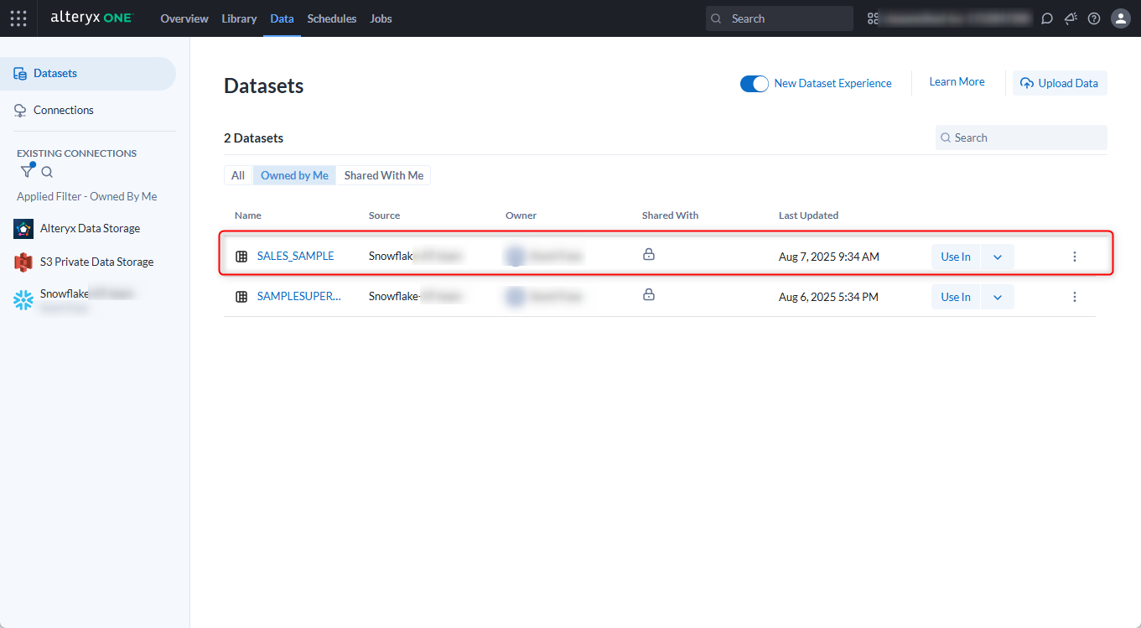Open more options for SAMPLESUPER row
Viewport: 1141px width, 628px height.
click(x=1075, y=297)
